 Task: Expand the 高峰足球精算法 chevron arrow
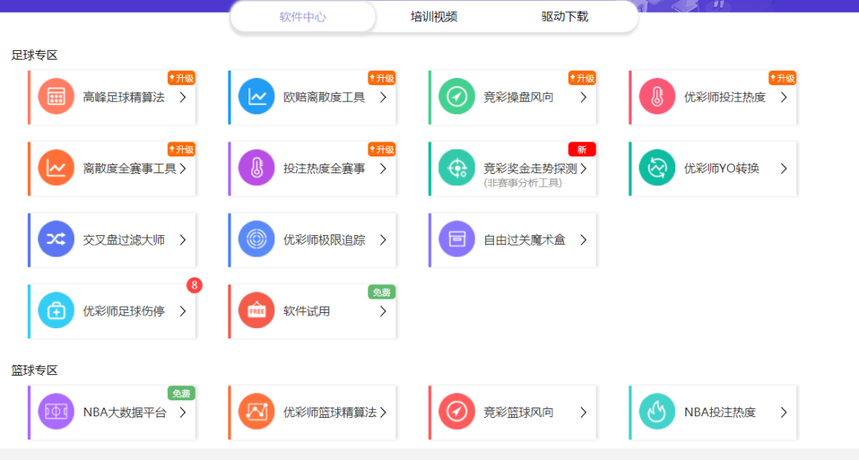(x=183, y=98)
